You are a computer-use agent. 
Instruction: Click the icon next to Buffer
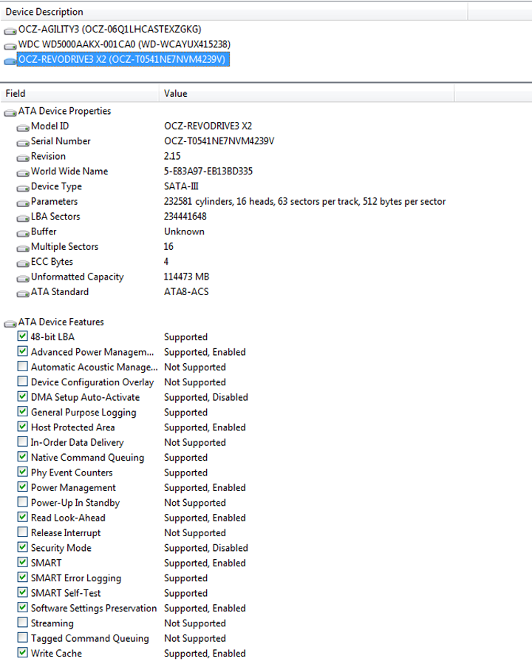(x=23, y=233)
